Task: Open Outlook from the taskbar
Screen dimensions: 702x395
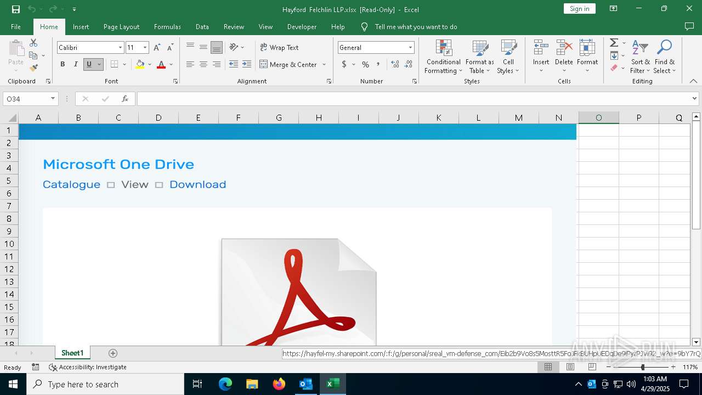Action: point(305,384)
